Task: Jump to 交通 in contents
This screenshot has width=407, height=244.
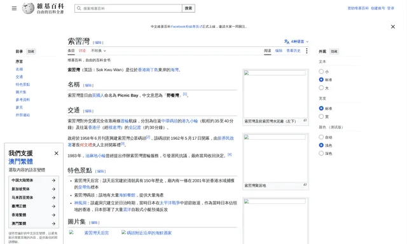Action: pyautogui.click(x=19, y=77)
